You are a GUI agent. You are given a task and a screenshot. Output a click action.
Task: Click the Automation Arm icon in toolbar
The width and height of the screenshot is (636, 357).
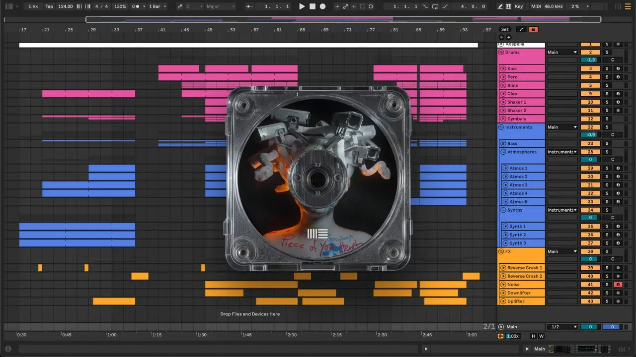coord(345,6)
